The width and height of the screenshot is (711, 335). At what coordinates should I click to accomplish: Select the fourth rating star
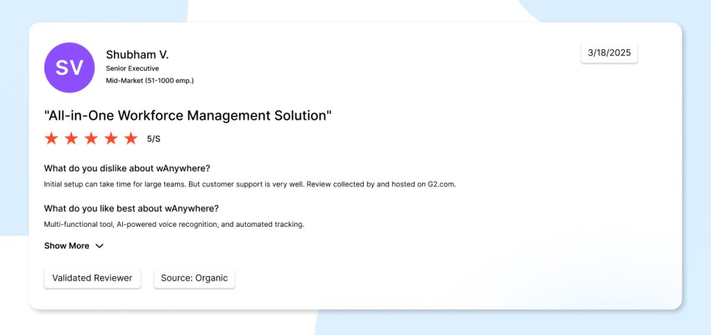pyautogui.click(x=111, y=139)
